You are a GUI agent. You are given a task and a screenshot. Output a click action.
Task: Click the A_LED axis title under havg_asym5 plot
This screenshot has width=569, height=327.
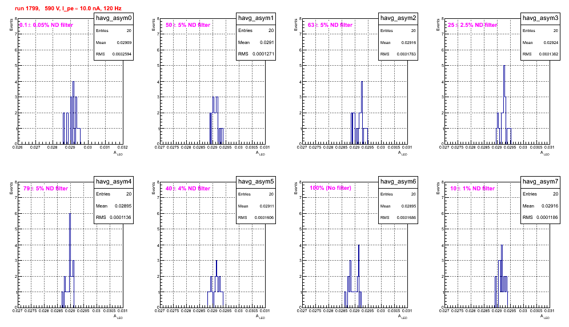pos(261,317)
